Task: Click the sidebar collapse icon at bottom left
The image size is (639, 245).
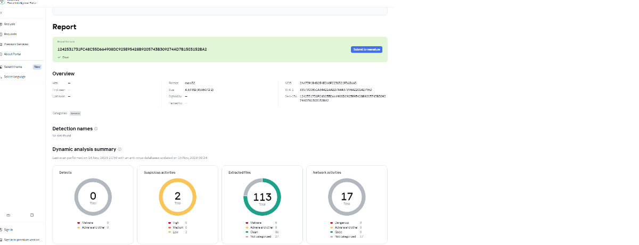Action: point(8,215)
